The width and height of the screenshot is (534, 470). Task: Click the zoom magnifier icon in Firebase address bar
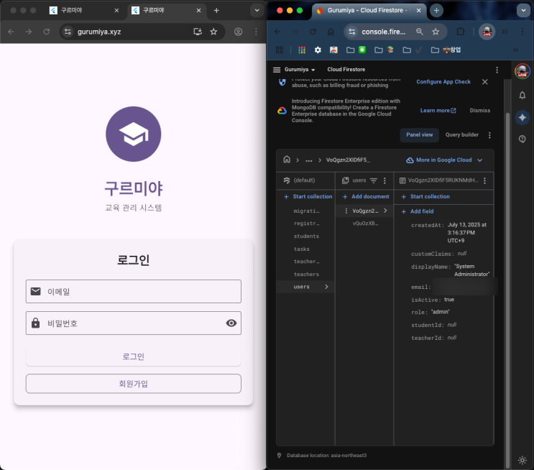pyautogui.click(x=420, y=32)
